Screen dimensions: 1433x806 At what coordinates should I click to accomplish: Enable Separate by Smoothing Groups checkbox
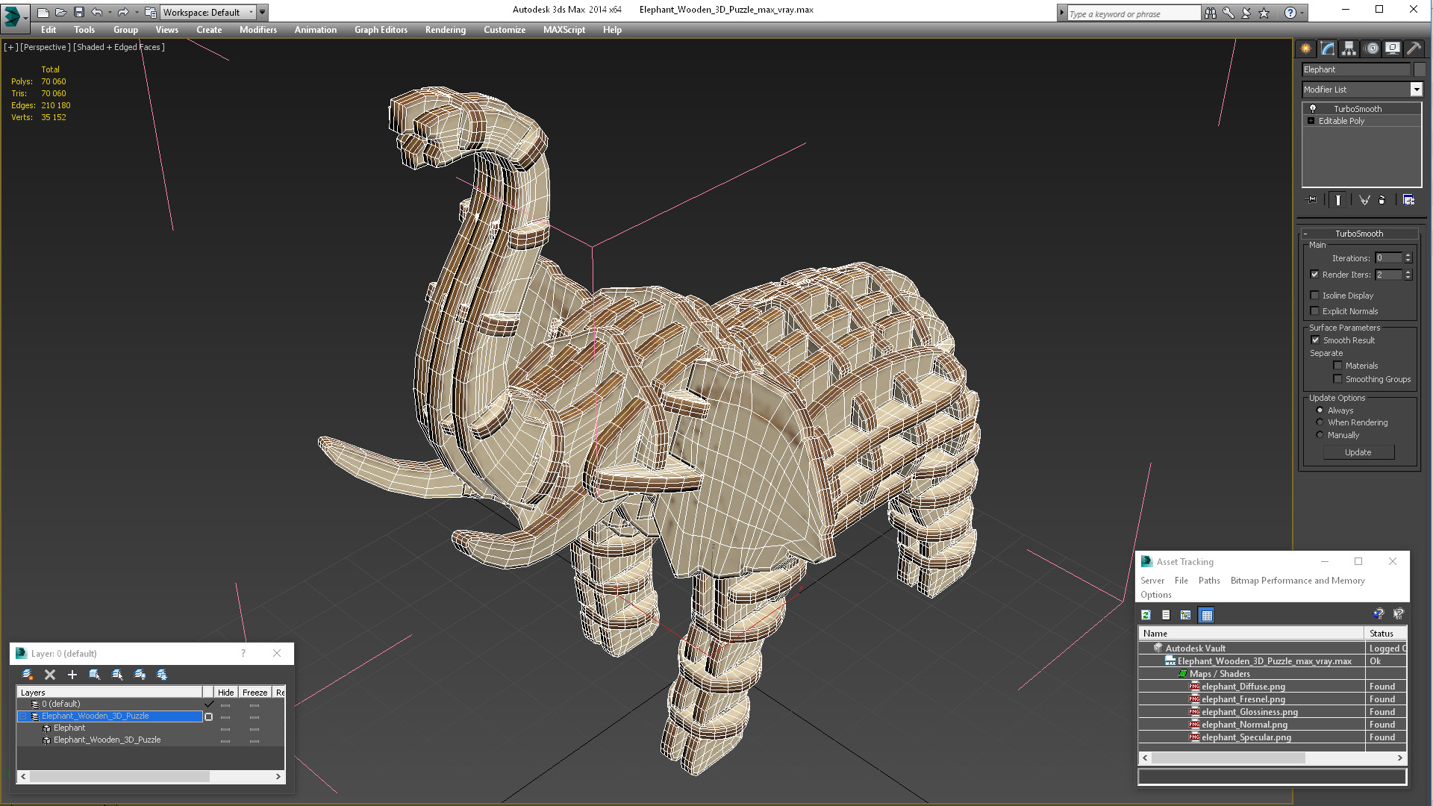coord(1338,379)
